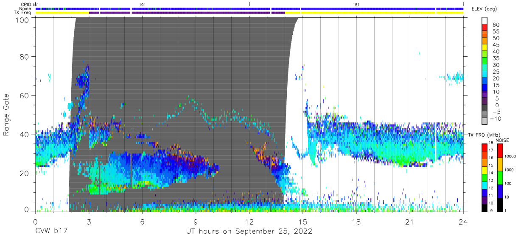Click the 'Range Gate' y-axis label

coord(6,115)
